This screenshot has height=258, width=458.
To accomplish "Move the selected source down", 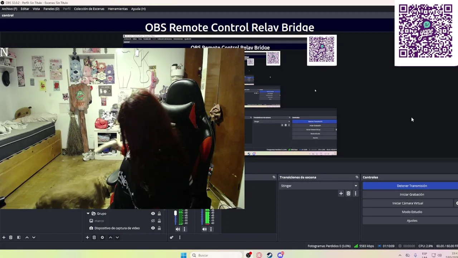I will pyautogui.click(x=117, y=237).
